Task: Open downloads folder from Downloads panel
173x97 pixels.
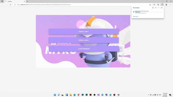Action: [x=153, y=8]
